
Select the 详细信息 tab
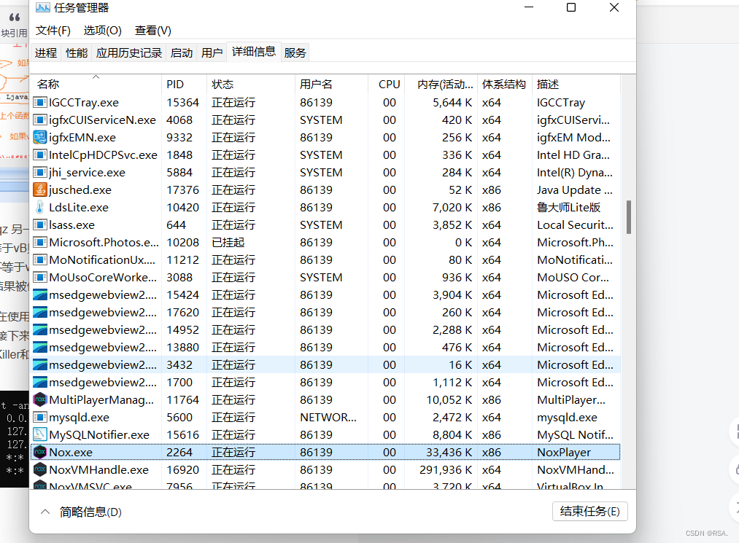tap(254, 51)
